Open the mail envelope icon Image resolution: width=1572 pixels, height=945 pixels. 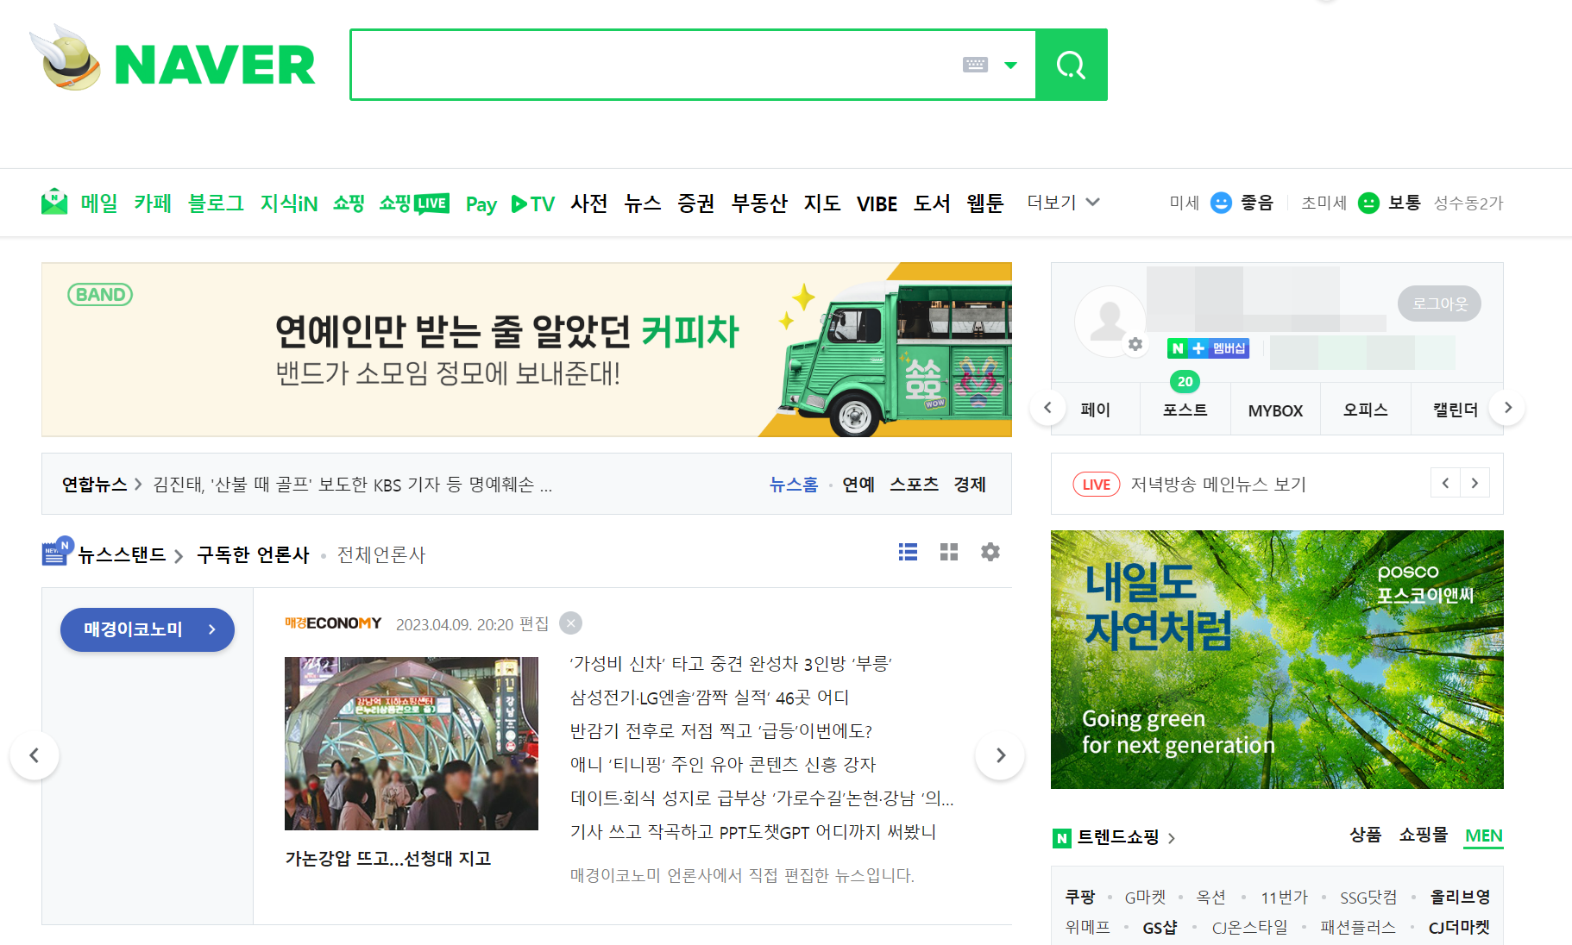(54, 202)
